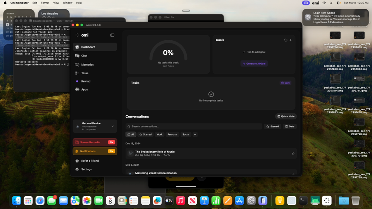Open the Format menu
372x209 pixels.
(45, 3)
